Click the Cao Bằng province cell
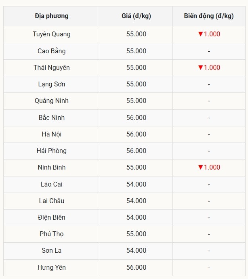The width and height of the screenshot is (248, 279). (52, 51)
